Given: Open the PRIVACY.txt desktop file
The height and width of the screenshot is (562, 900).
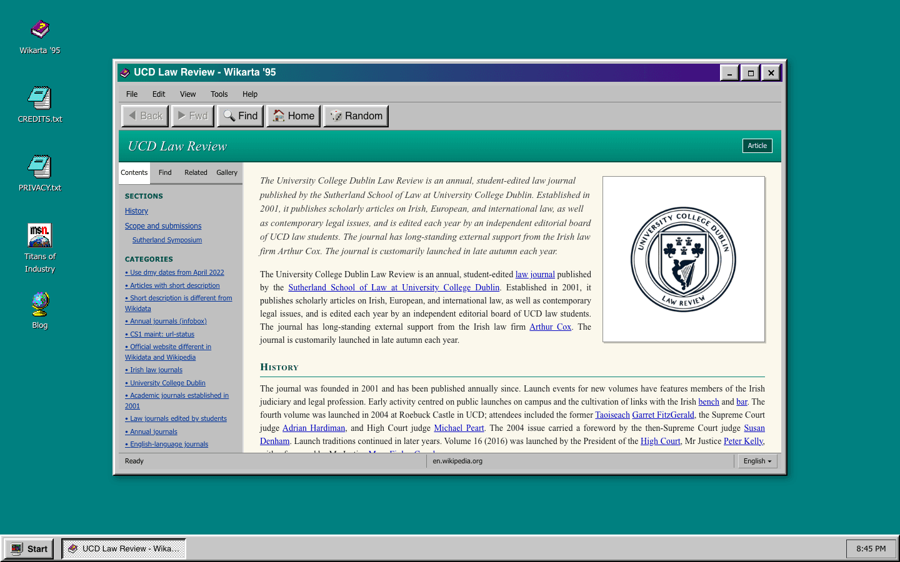Looking at the screenshot, I should [x=40, y=174].
